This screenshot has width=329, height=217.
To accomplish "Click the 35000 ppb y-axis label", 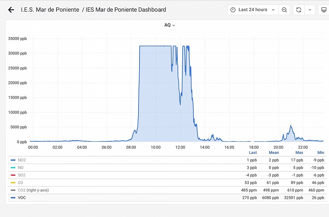I will click(x=17, y=39).
